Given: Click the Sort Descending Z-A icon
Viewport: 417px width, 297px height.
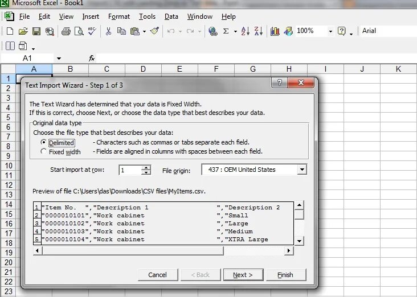Looking at the screenshot, I should [x=259, y=31].
